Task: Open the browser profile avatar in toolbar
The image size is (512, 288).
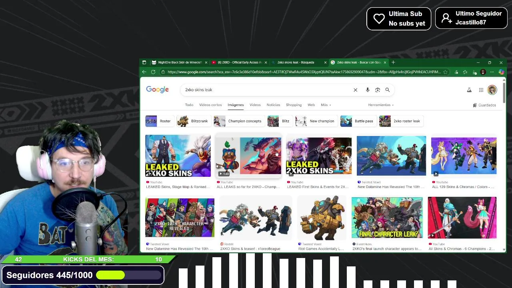Action: pyautogui.click(x=483, y=72)
